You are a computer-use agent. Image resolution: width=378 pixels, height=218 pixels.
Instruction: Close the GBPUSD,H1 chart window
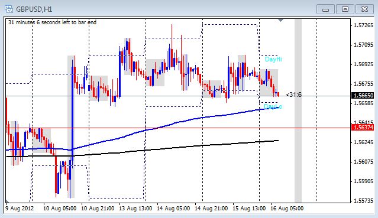pos(364,9)
